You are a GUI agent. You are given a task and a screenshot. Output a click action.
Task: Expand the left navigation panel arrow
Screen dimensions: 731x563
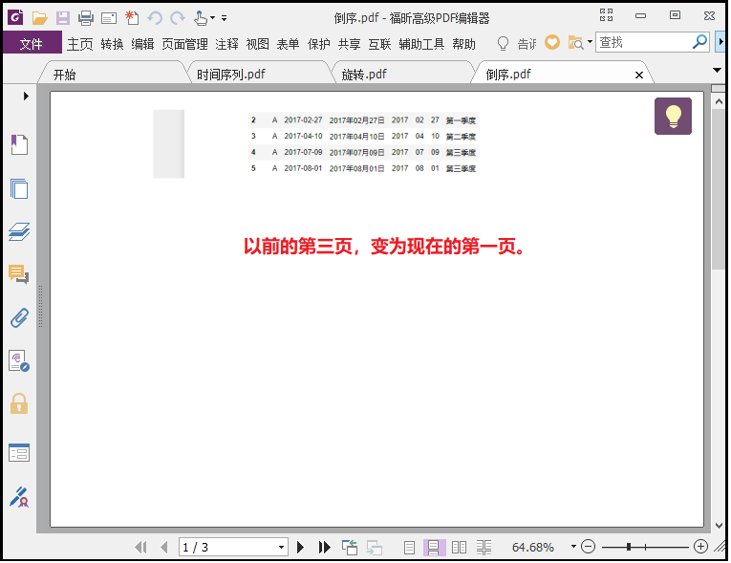26,96
